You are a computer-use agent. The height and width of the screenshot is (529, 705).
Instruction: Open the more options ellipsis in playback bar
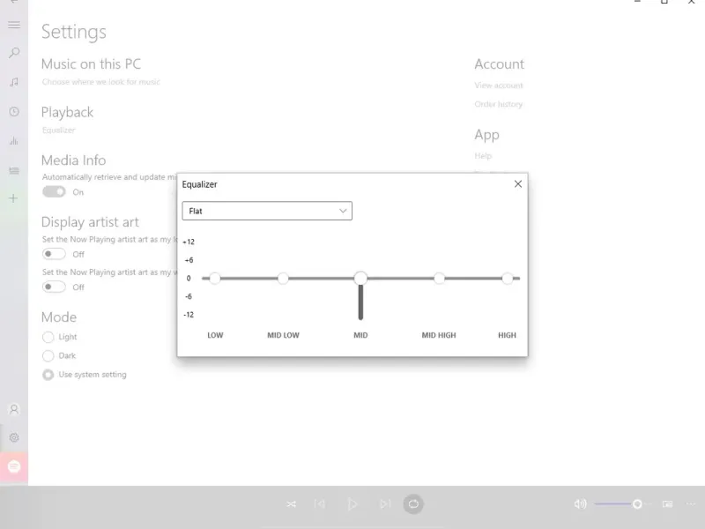point(691,503)
